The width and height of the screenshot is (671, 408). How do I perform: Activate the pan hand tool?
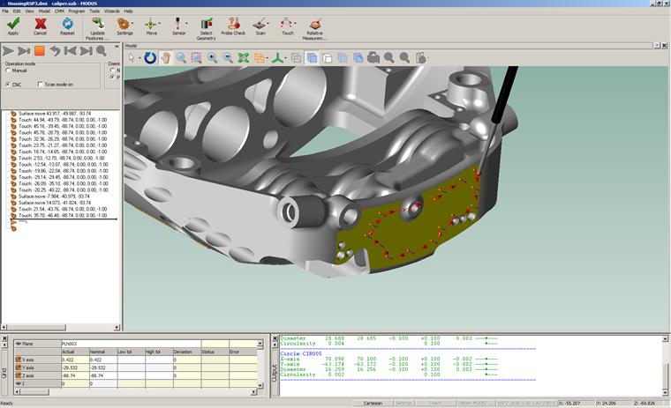(165, 58)
